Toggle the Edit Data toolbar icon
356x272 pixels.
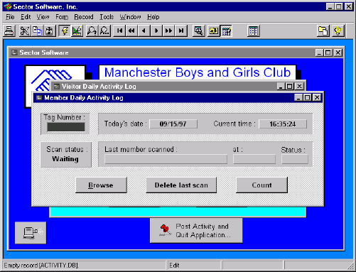pyautogui.click(x=226, y=31)
